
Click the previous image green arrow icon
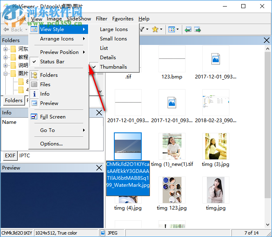click(188, 29)
